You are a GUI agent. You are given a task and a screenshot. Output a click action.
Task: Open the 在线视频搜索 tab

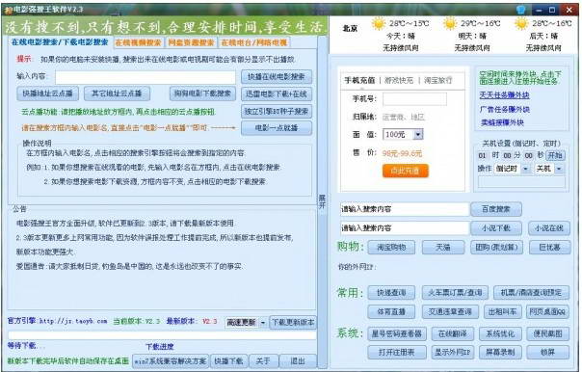(138, 42)
